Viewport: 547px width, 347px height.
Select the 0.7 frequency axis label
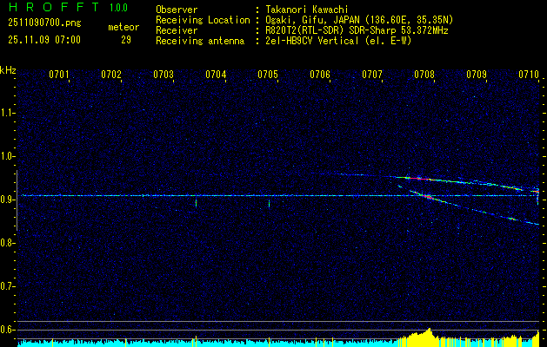coord(8,285)
